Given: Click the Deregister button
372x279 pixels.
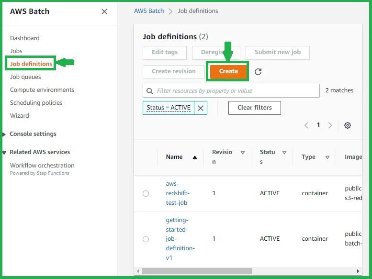Looking at the screenshot, I should (216, 52).
